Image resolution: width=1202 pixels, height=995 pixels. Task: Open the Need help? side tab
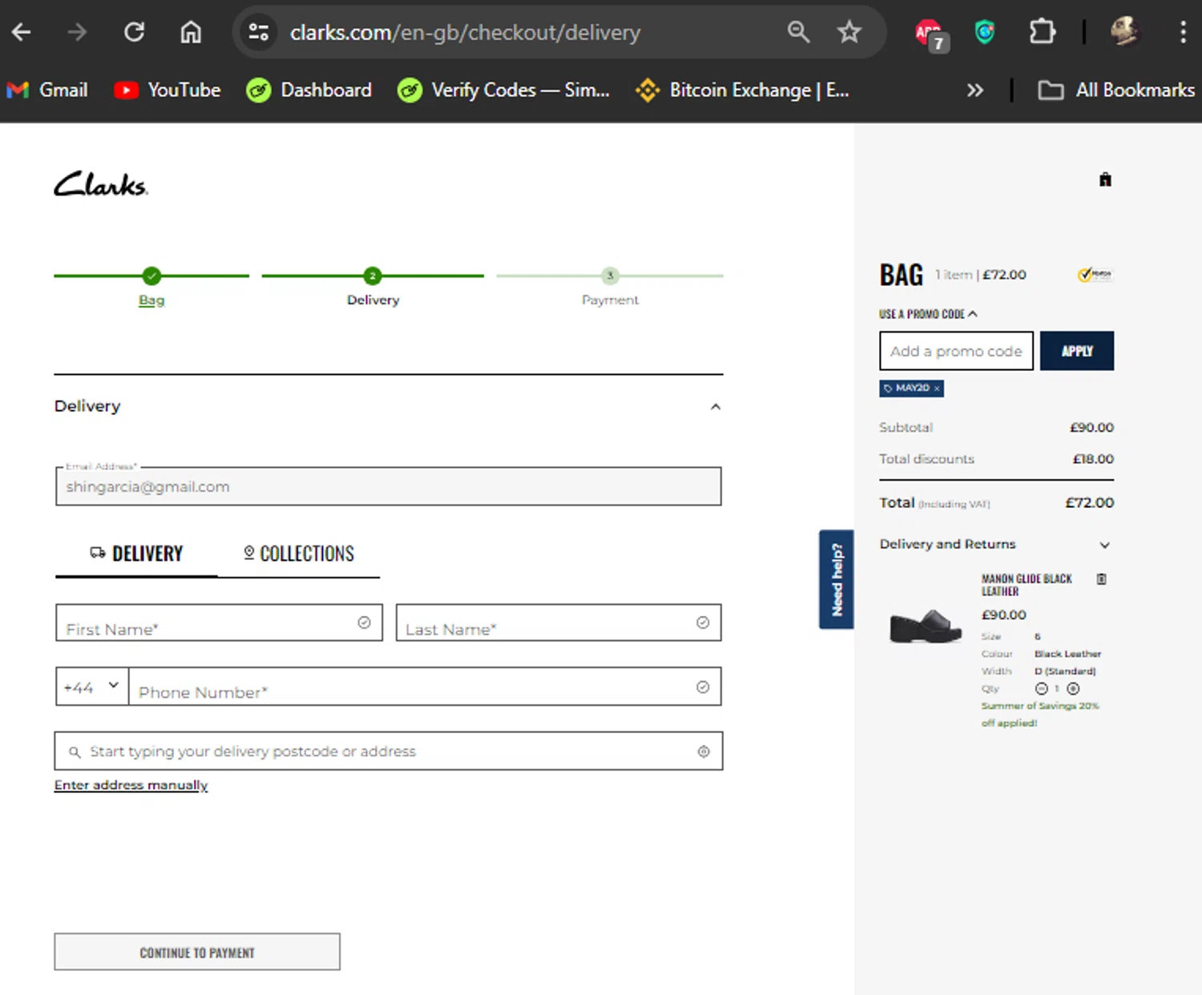point(837,579)
